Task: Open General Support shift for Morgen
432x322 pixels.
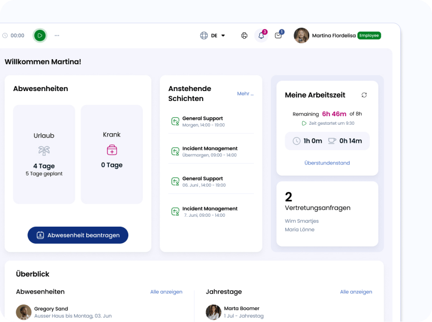Action: click(x=203, y=121)
